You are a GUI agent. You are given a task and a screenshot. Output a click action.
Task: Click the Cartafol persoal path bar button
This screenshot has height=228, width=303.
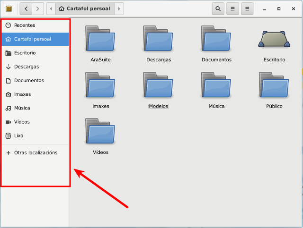(85, 8)
